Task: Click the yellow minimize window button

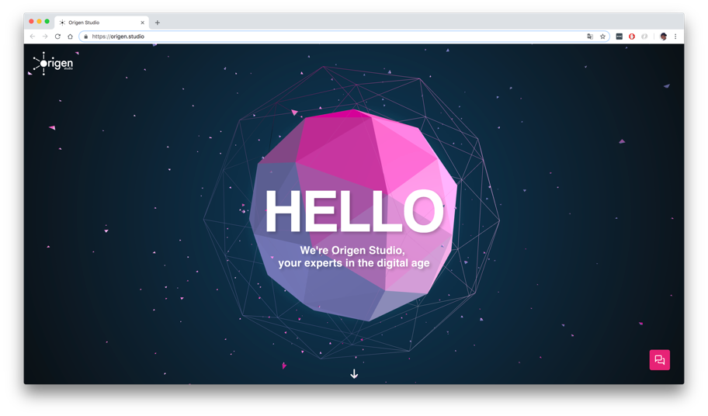Action: tap(40, 21)
